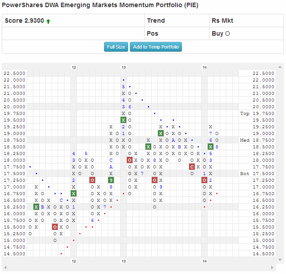The height and width of the screenshot is (274, 286).
Task: Click the Full Size button
Action: click(116, 47)
